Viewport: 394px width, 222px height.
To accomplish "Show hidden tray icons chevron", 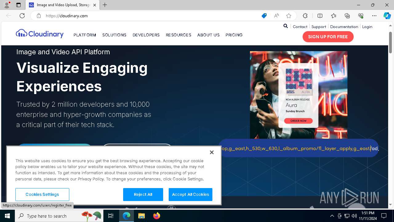I will 332,216.
